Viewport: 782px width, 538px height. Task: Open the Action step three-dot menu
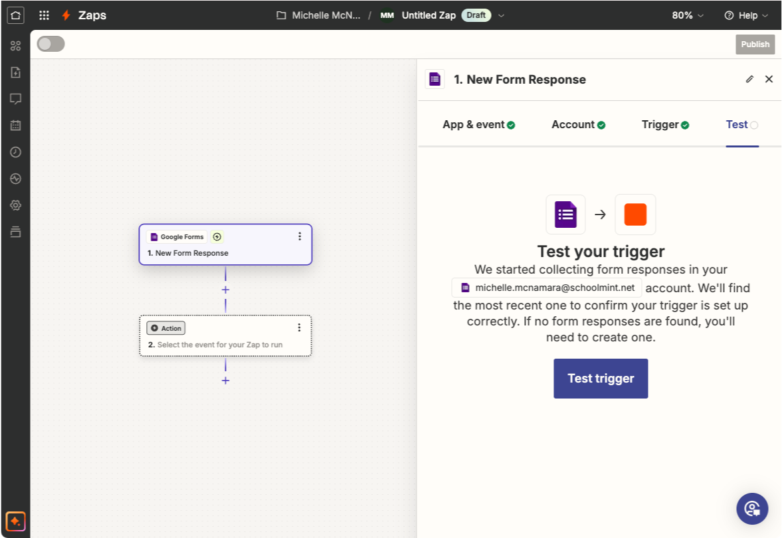(x=299, y=327)
